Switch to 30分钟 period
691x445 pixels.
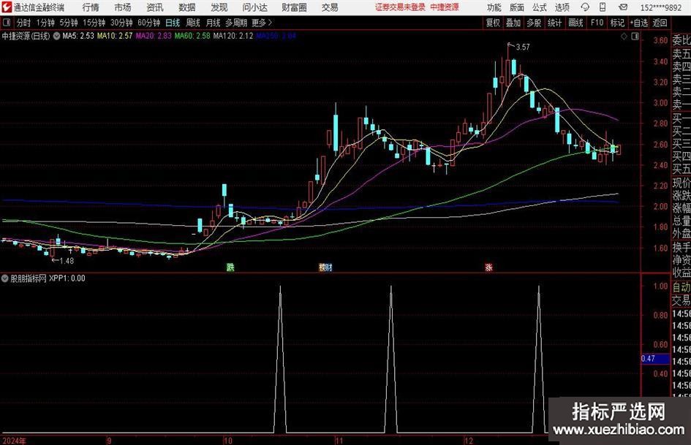point(121,23)
